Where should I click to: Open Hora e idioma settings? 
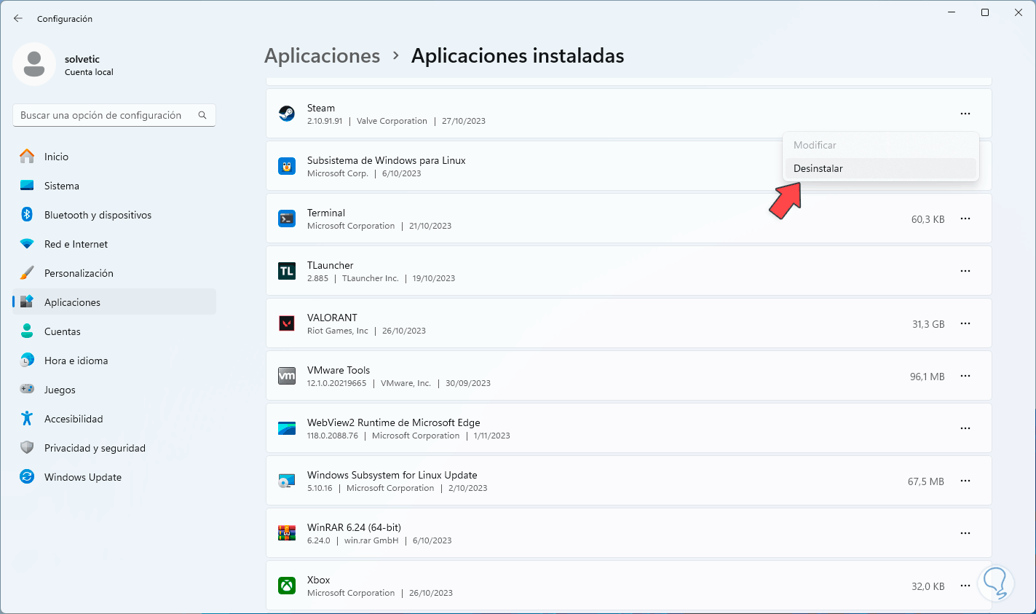114,361
